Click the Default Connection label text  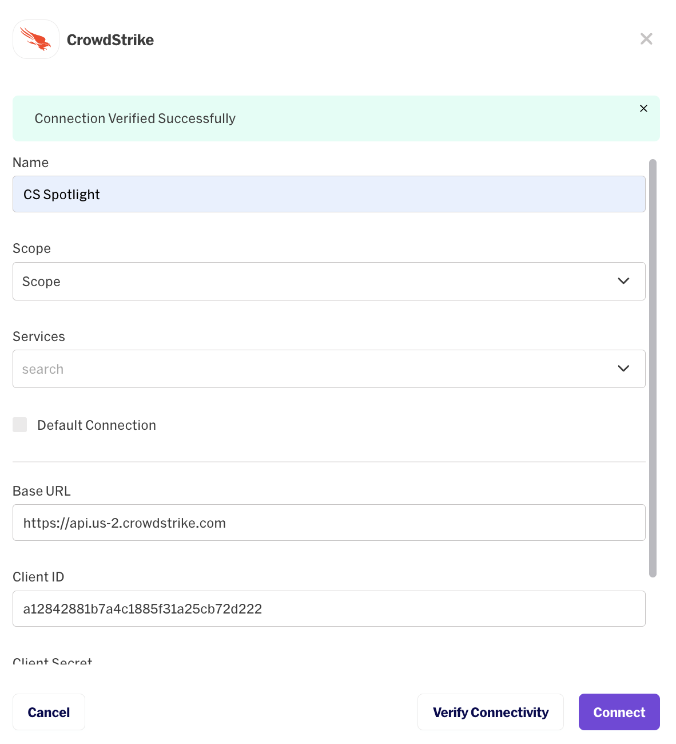point(97,425)
